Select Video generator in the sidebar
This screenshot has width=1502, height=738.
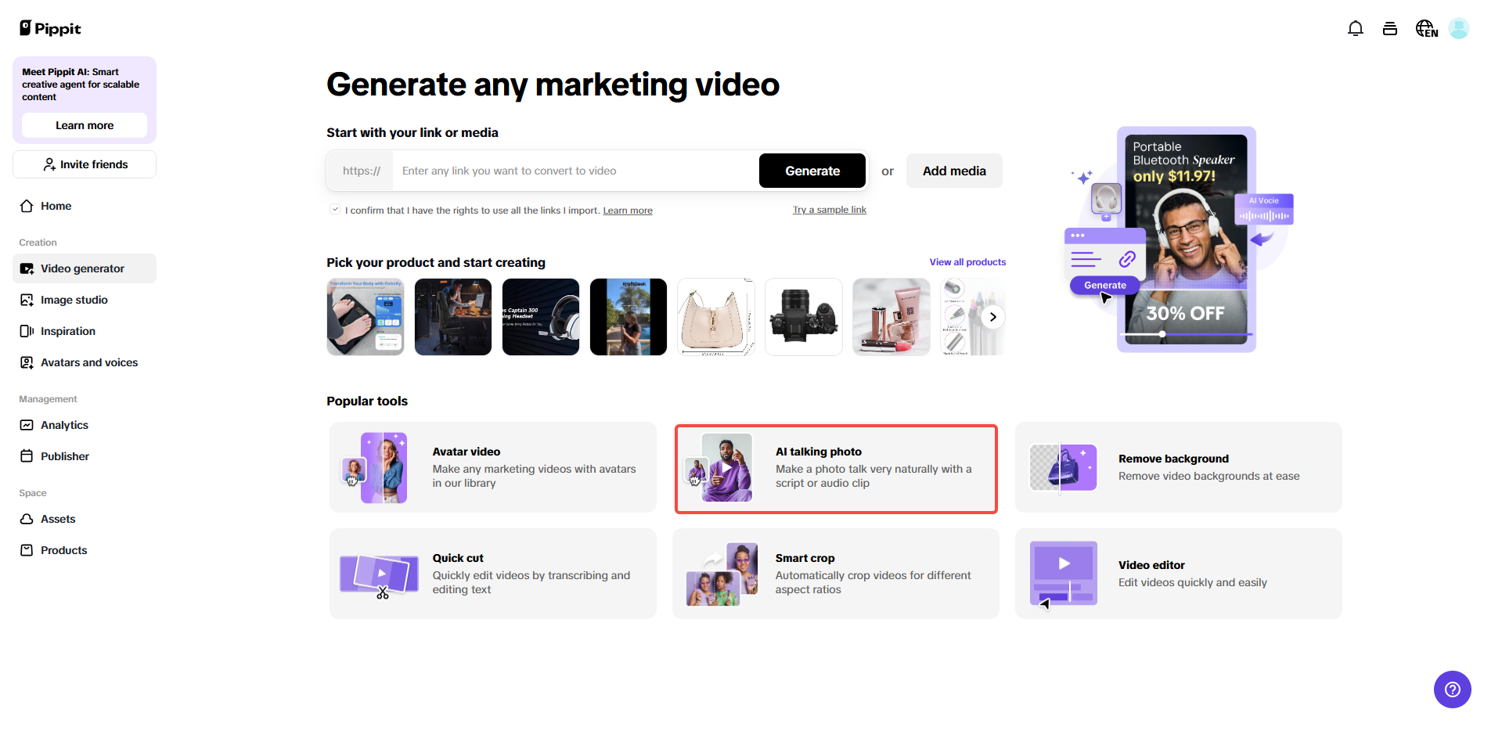point(85,268)
